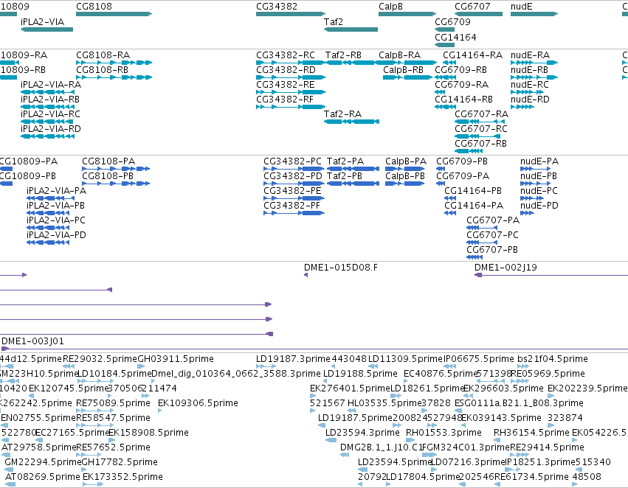Click transcript CG6709-RB

(x=461, y=69)
